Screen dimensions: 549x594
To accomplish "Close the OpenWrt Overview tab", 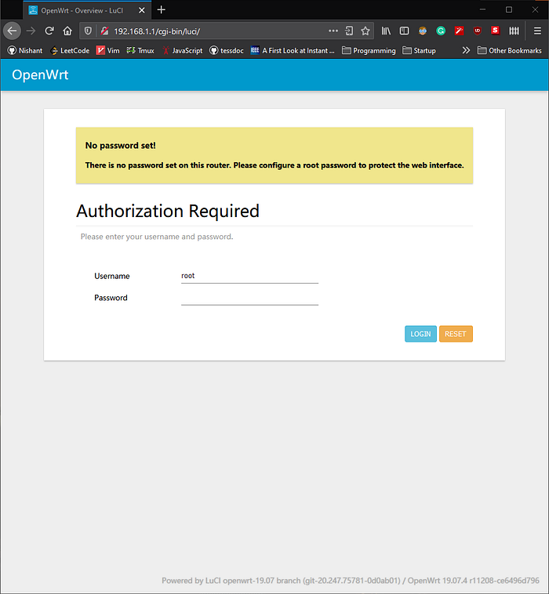I will (142, 10).
